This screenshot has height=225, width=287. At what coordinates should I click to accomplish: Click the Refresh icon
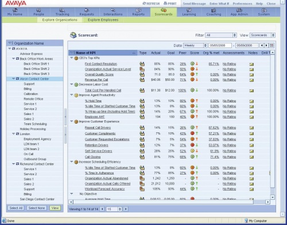point(144,3)
